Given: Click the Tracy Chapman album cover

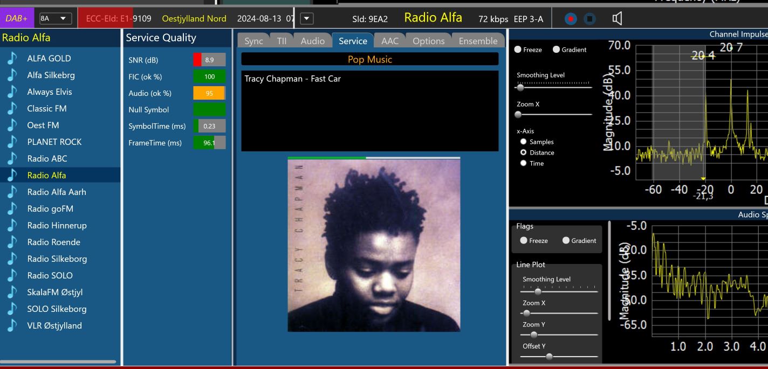Looking at the screenshot, I should (374, 245).
